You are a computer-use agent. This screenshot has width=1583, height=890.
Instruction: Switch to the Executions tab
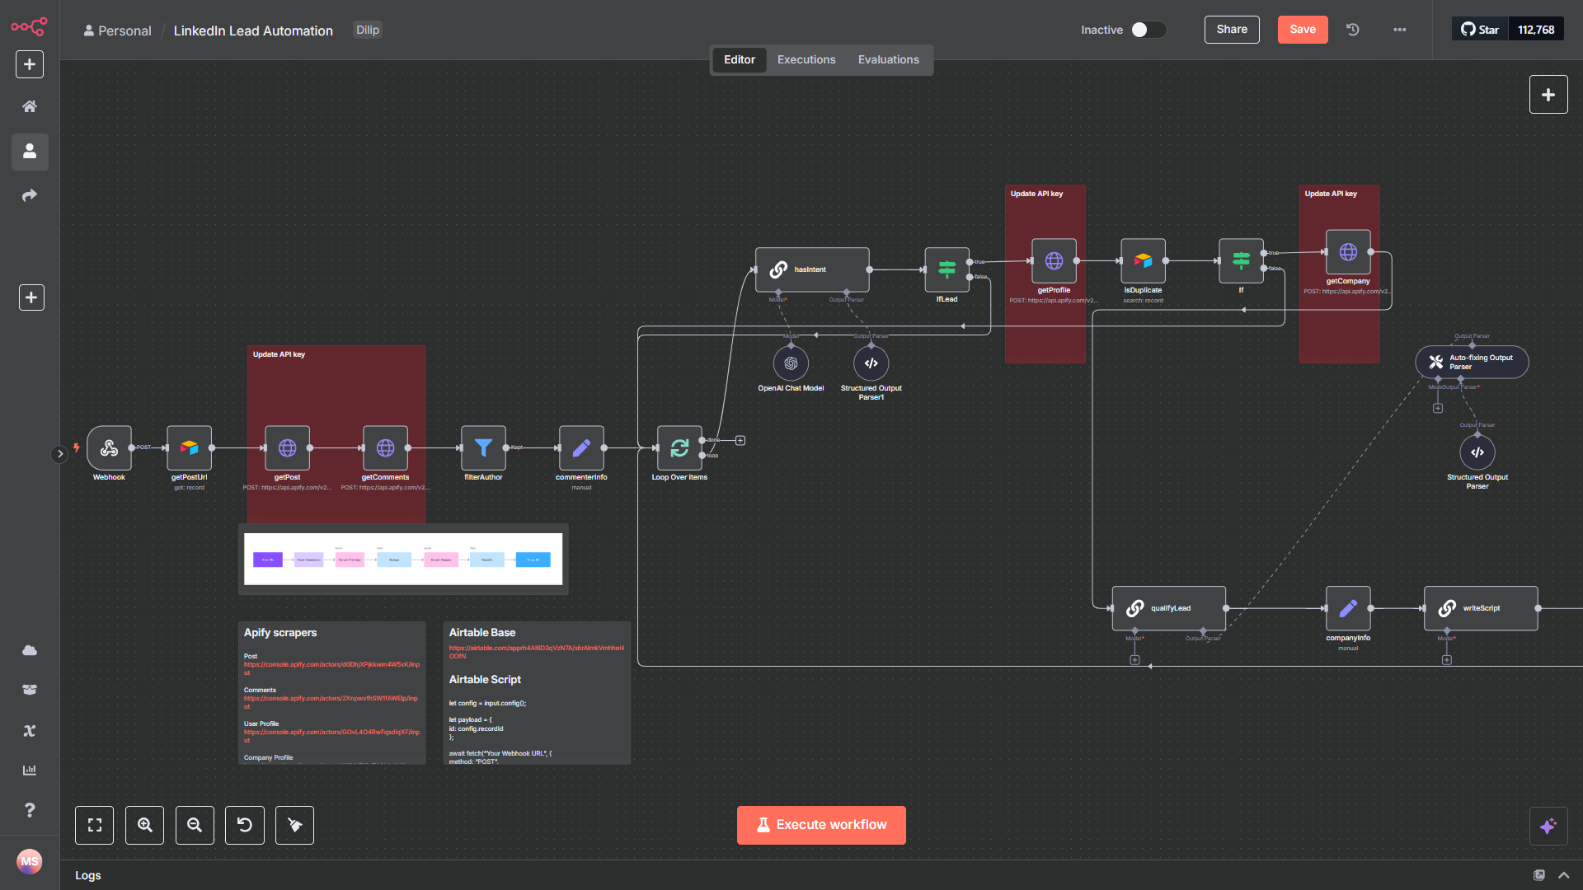tap(806, 59)
